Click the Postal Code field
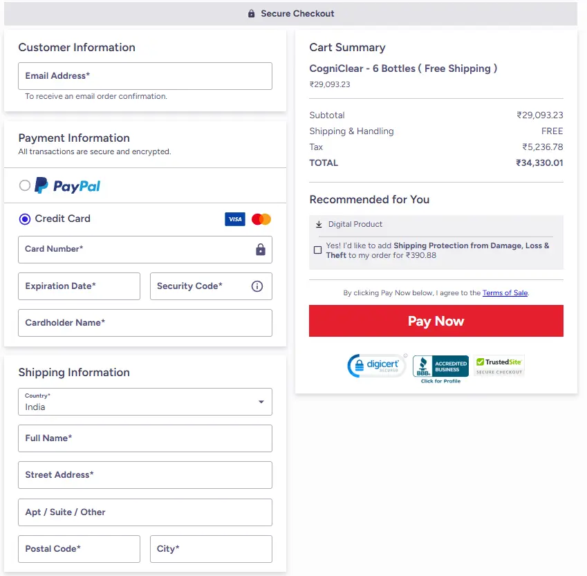 tap(79, 548)
